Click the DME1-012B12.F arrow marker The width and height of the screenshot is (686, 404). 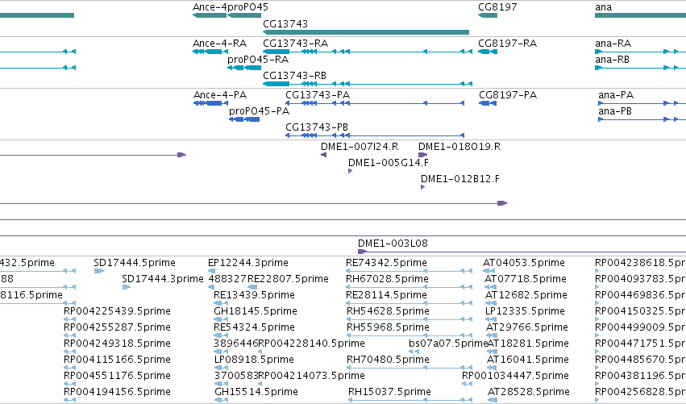pos(422,187)
